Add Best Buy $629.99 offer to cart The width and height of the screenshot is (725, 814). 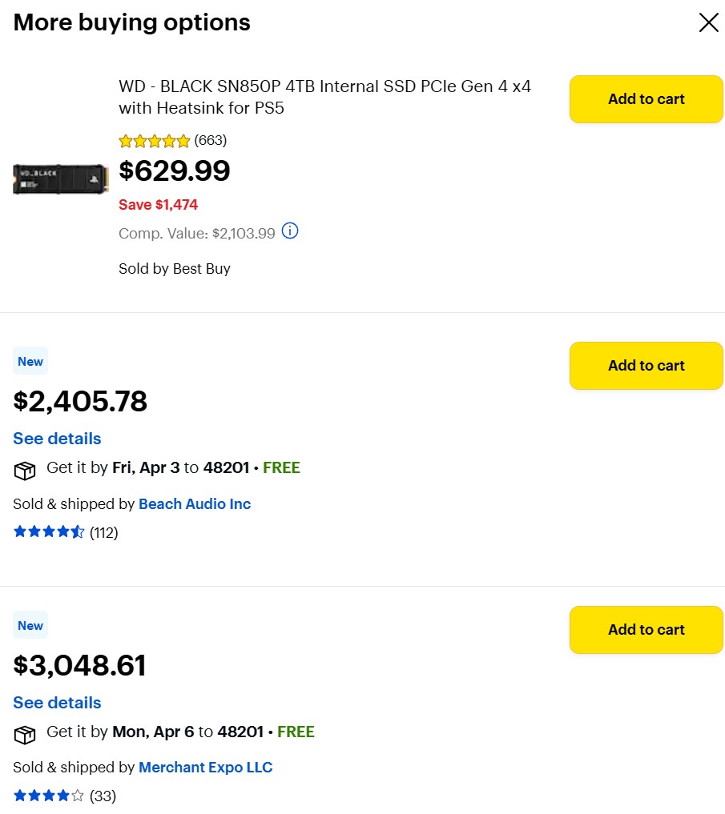(646, 99)
